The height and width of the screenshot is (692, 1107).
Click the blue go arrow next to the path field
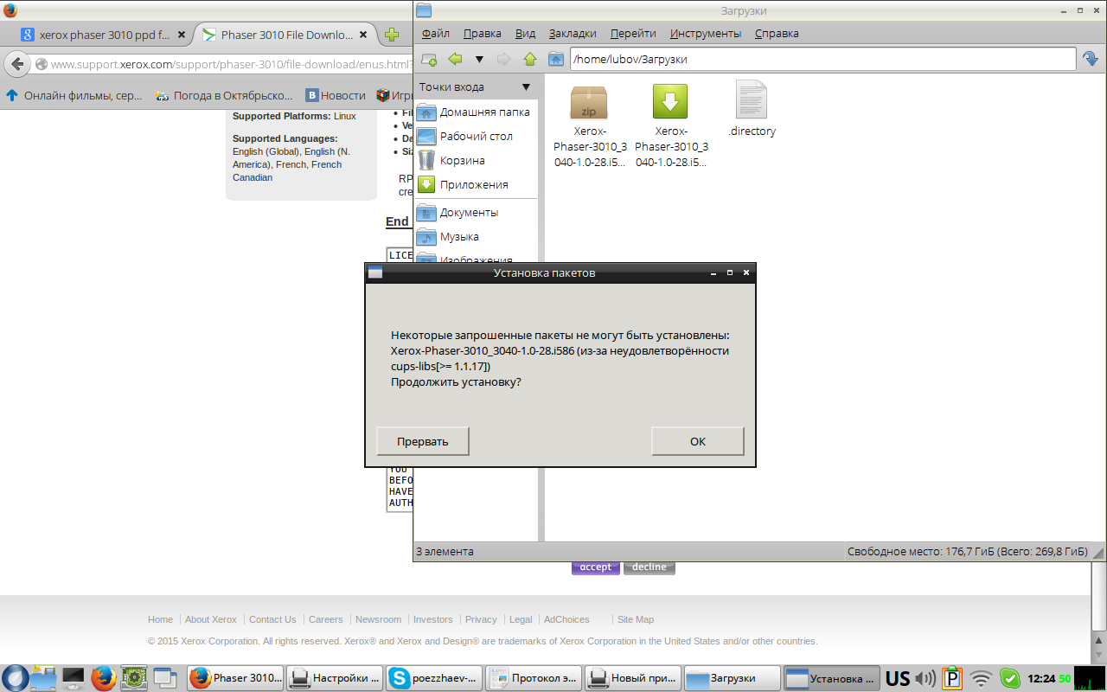click(1091, 59)
